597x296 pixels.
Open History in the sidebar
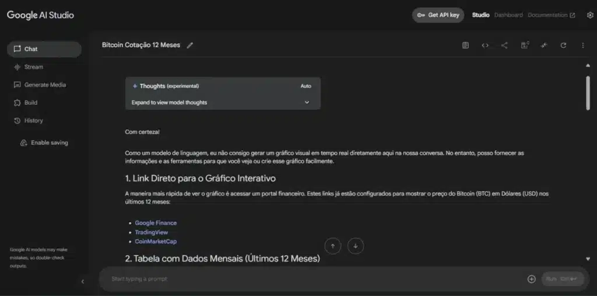tap(28, 120)
